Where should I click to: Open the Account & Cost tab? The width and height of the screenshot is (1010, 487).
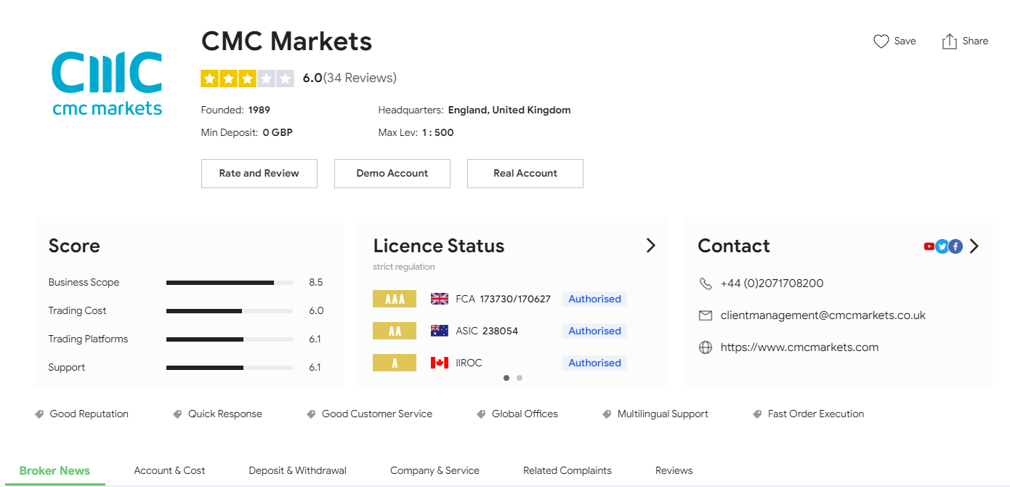(x=169, y=470)
